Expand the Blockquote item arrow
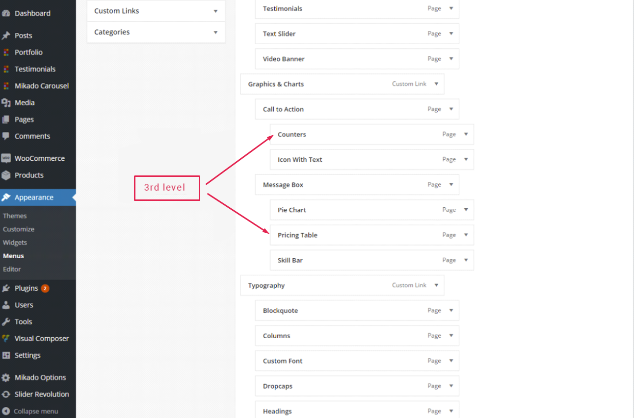 pyautogui.click(x=451, y=310)
